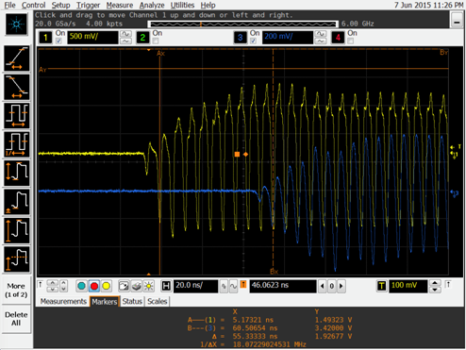This screenshot has width=466, height=350.
Task: Click the frequency measurement icon
Action: [17, 144]
